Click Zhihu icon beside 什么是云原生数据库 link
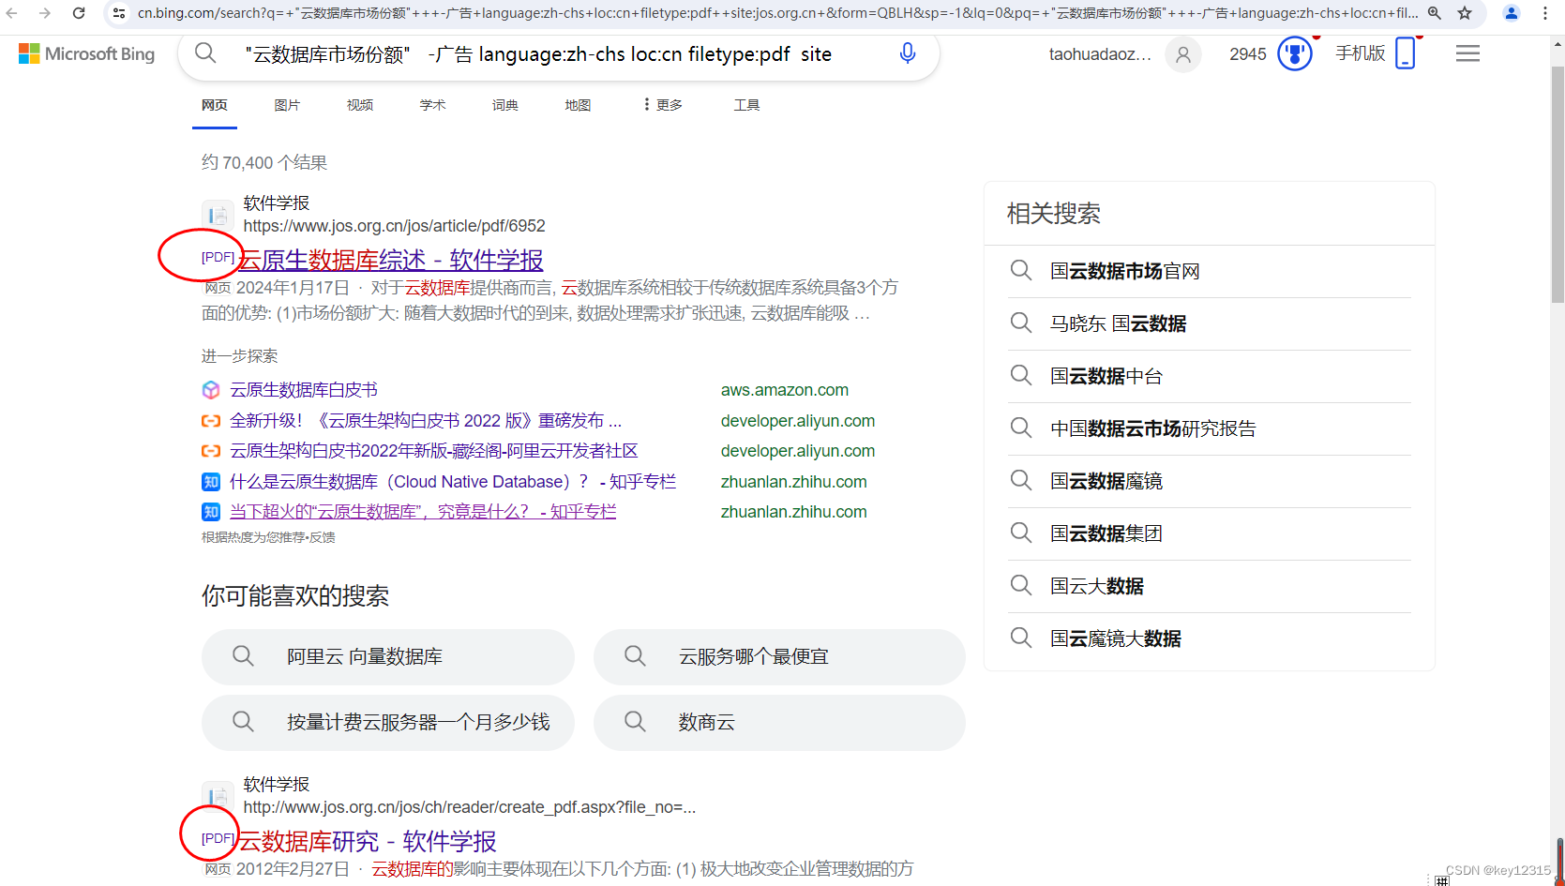Screen dimensions: 1565x886 [x=211, y=482]
